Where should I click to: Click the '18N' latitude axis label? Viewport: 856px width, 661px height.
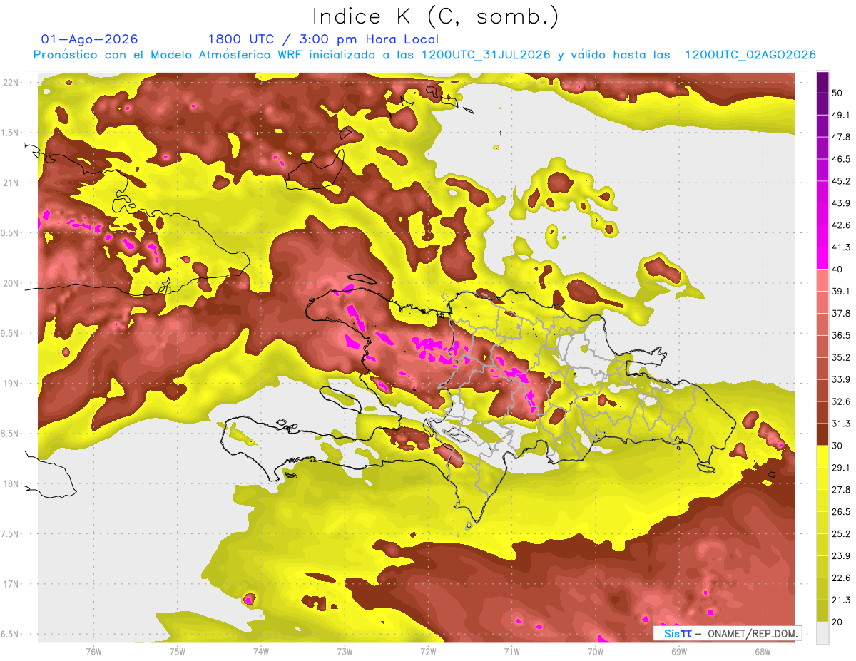[10, 484]
